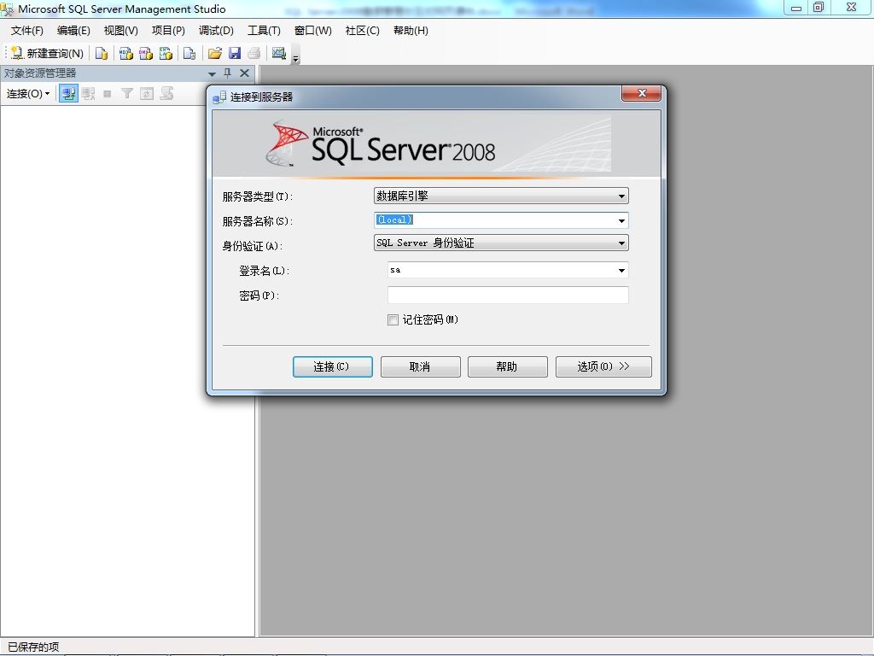The image size is (874, 656).
Task: Open Object Explorer window position dropdown arrow
Action: click(x=212, y=73)
